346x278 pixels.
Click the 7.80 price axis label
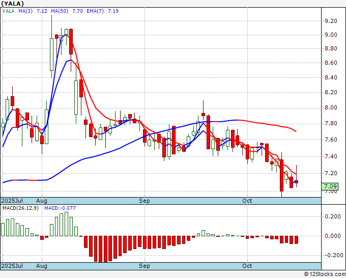coord(331,123)
